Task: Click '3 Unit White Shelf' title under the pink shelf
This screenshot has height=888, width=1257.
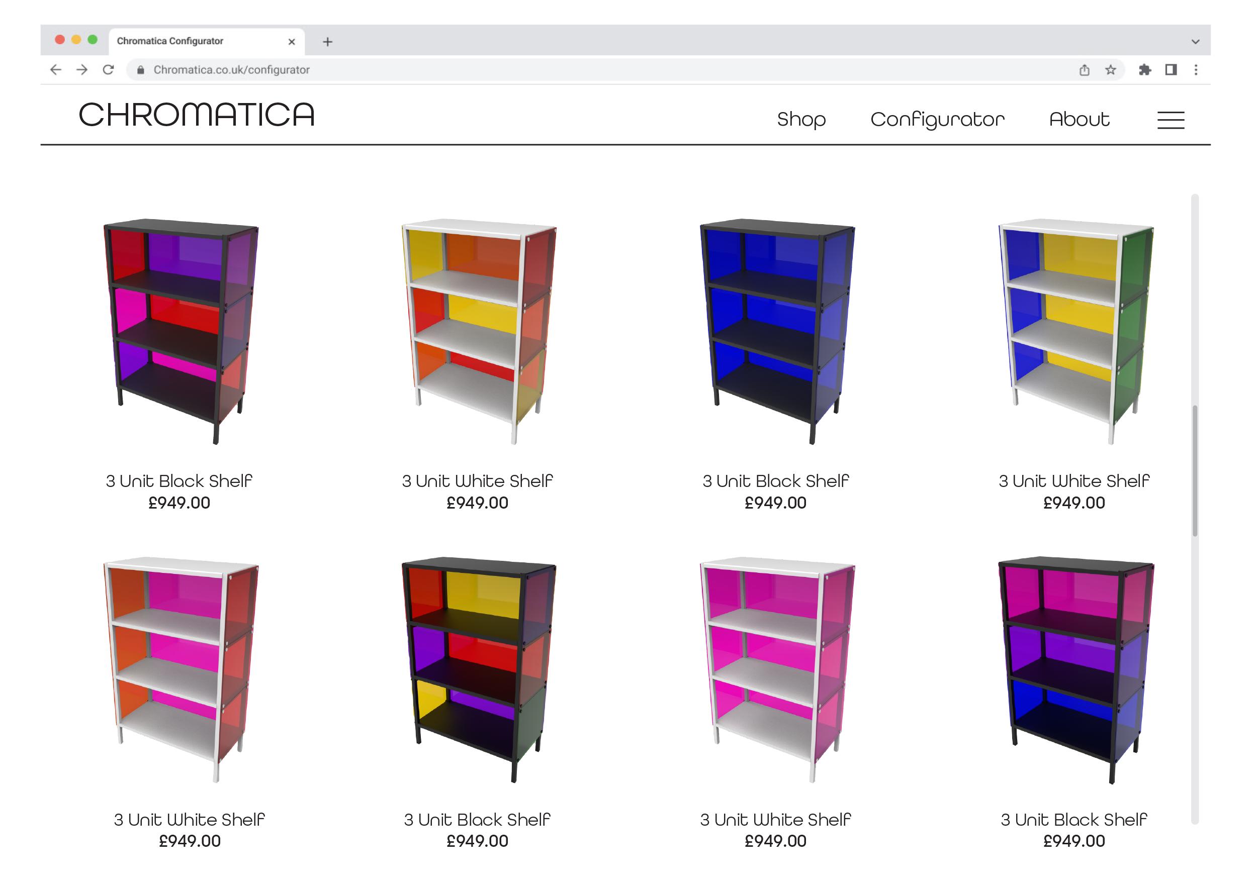Action: click(776, 820)
